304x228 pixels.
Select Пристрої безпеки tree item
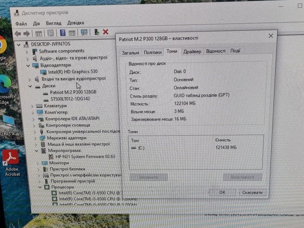(x=67, y=169)
